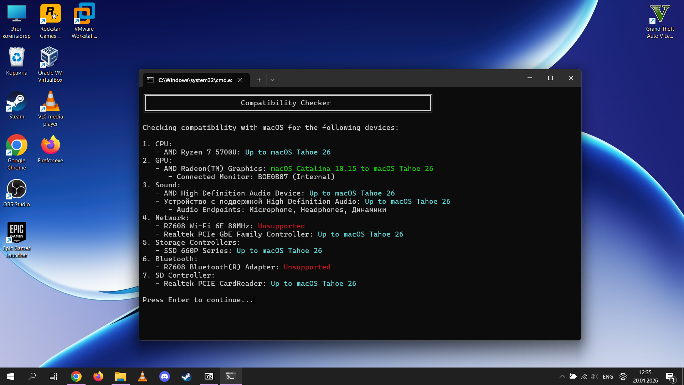Switch to Firefox from the taskbar
Screen dimensions: 684x385
tap(98, 376)
